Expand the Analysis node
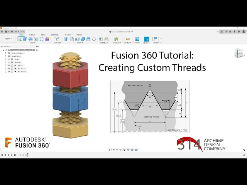This screenshot has height=185, width=247. [6, 62]
